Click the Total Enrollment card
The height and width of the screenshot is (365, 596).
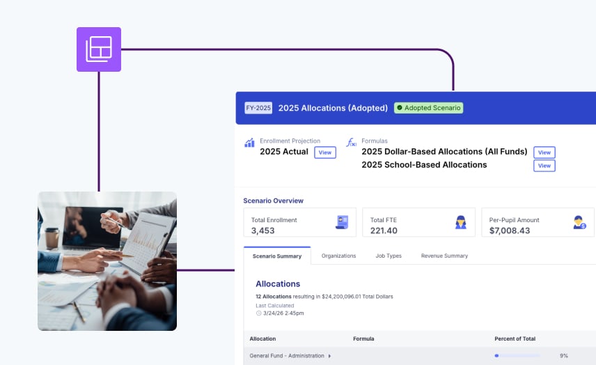(300, 222)
